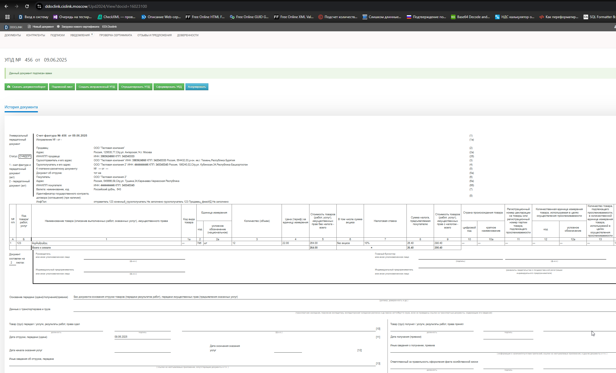Image resolution: width=616 pixels, height=373 pixels.
Task: Click the 'Подписной лист' button
Action: [x=62, y=87]
